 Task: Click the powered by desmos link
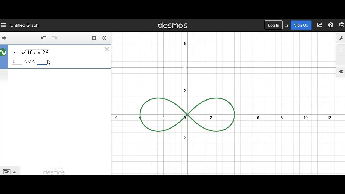tap(54, 171)
